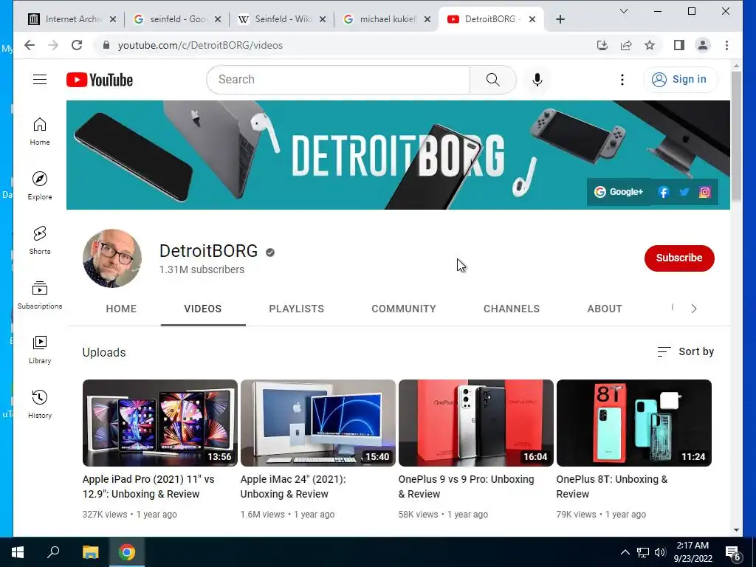This screenshot has width=756, height=567.
Task: Click title 'Apple iPad Pro (2021) 11" vs 12.9"'
Action: point(148,487)
